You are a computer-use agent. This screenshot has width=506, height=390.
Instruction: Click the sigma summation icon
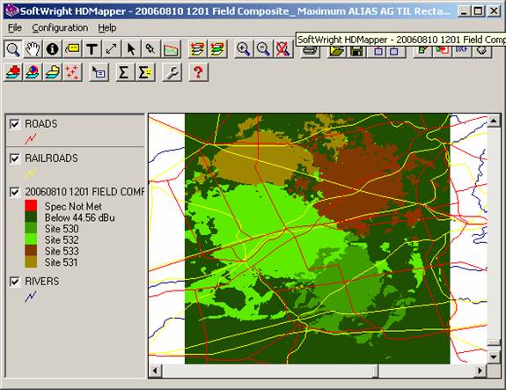pyautogui.click(x=123, y=72)
